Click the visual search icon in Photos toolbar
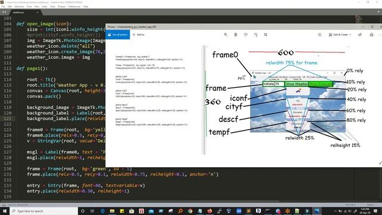The width and height of the screenshot is (382, 215). 320,35
